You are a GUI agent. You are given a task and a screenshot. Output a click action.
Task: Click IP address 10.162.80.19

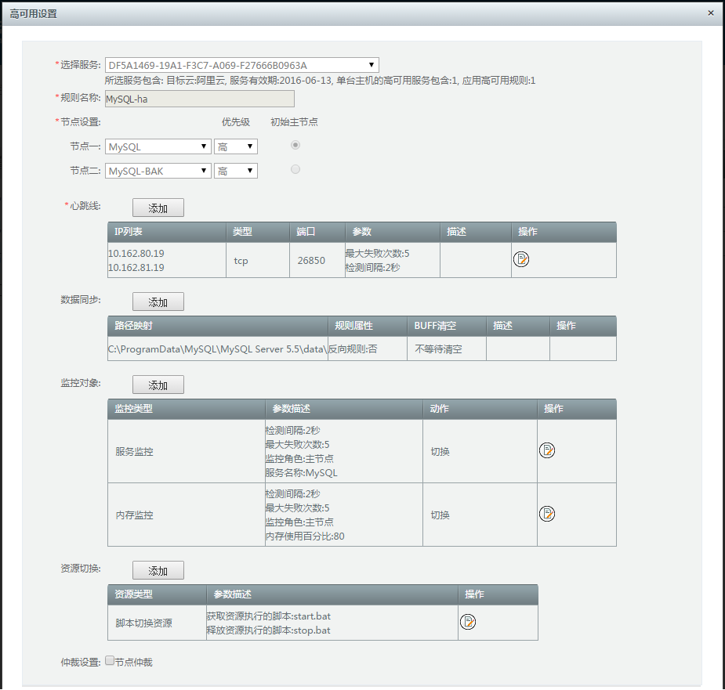click(136, 253)
